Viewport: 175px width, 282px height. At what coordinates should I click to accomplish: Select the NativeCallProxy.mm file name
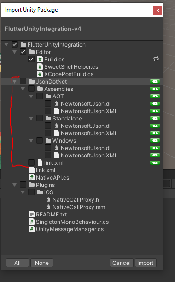[79, 207]
